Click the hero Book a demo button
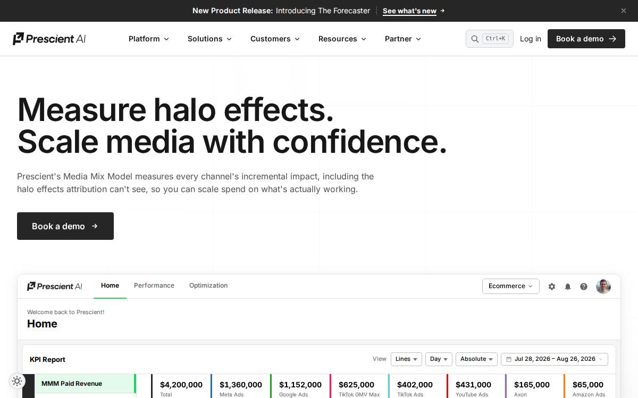Screen dimensions: 638x398 coord(65,226)
